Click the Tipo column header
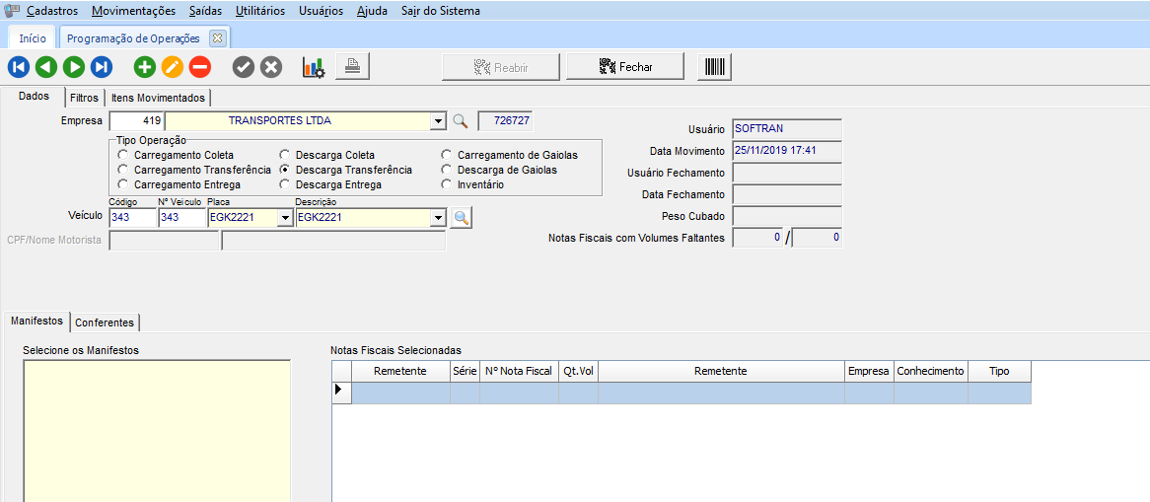Image resolution: width=1150 pixels, height=502 pixels. tap(999, 372)
